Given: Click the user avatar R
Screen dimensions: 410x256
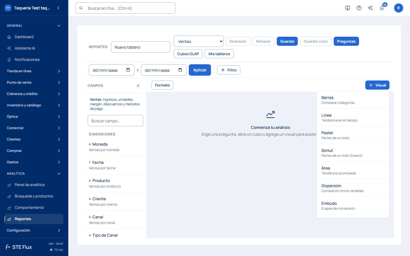Looking at the screenshot, I should tap(399, 8).
